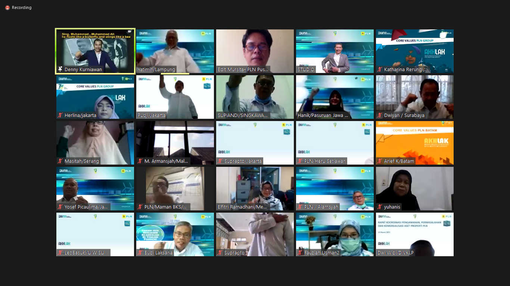Click muted mic icon beside Dwiyan / Surabaya
The width and height of the screenshot is (510, 286).
coord(380,115)
